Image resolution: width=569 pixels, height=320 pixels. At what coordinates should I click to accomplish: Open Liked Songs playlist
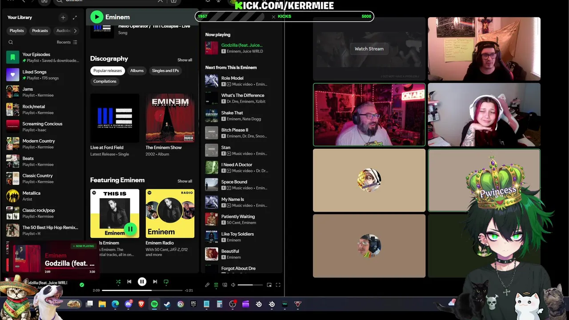point(43,75)
